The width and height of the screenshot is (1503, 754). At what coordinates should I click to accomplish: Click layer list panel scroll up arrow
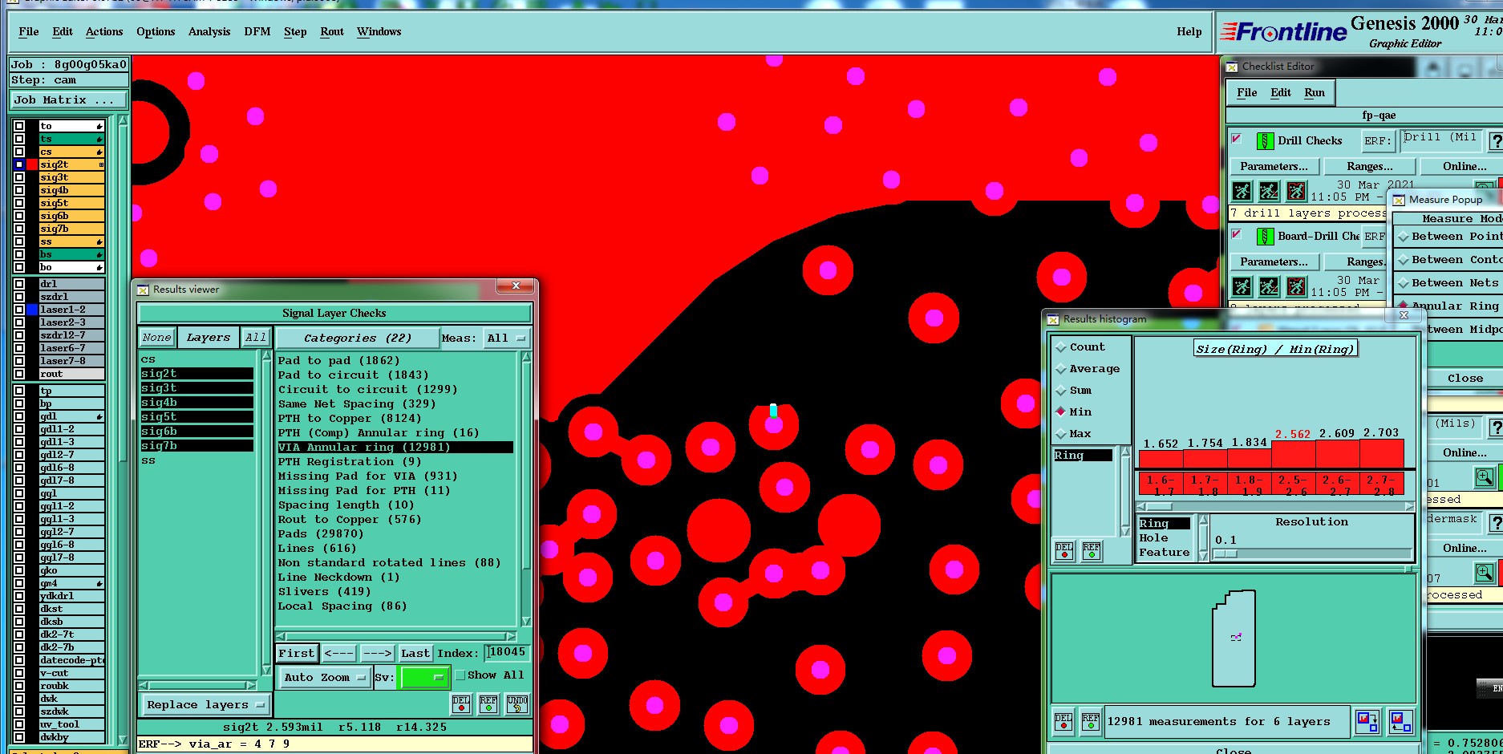pos(123,121)
